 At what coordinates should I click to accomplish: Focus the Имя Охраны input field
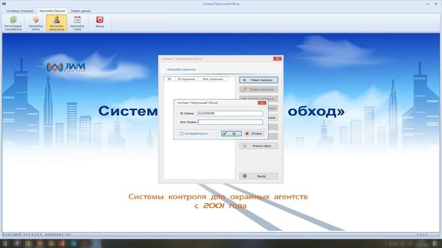pyautogui.click(x=230, y=122)
